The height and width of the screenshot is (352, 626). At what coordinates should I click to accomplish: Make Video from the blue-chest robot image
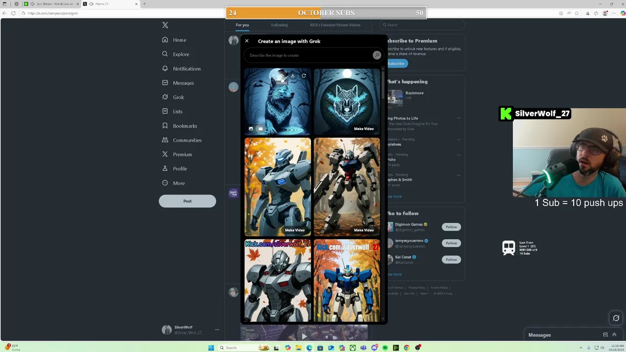coord(294,230)
